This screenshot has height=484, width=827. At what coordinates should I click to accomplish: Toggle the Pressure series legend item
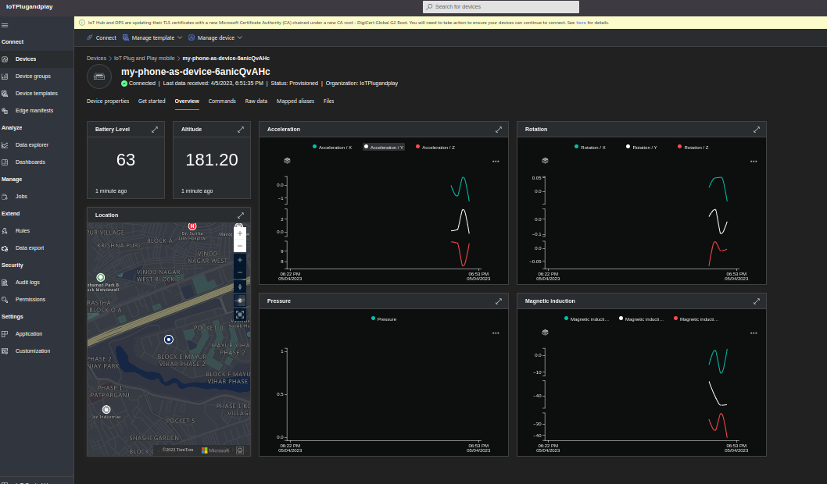(383, 319)
